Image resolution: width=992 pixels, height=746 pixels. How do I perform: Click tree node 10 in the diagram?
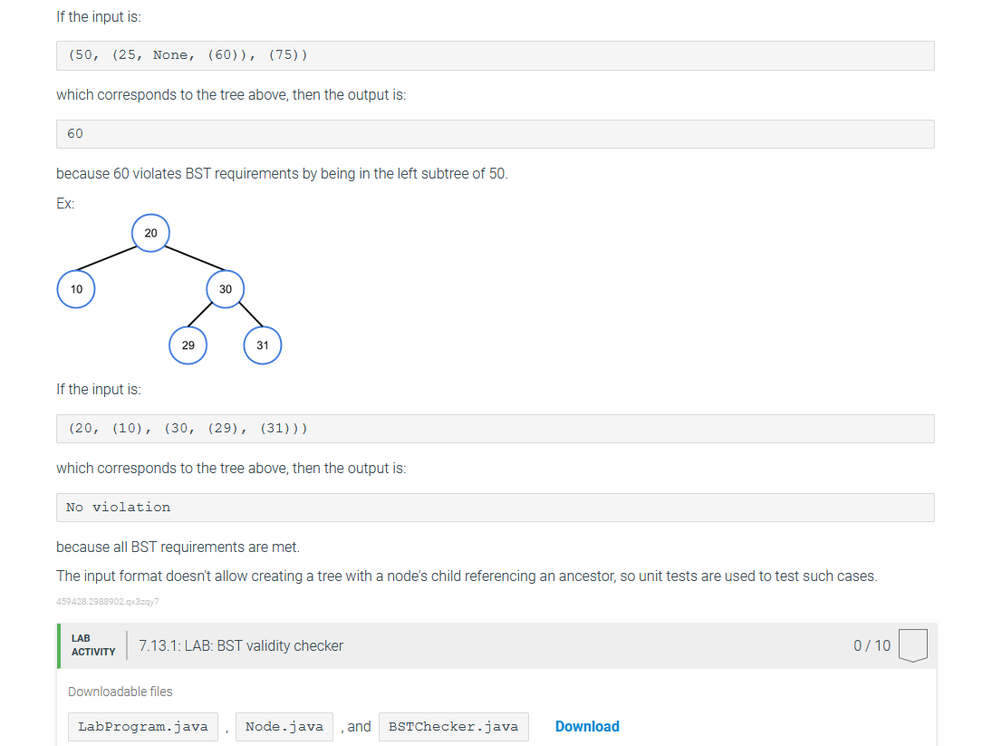coord(76,289)
